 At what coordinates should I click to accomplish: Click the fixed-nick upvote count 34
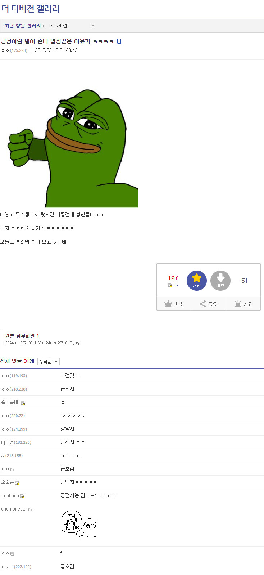coord(176,285)
